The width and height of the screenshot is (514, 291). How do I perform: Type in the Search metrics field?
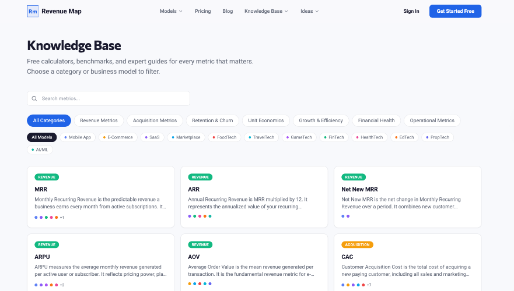click(114, 98)
